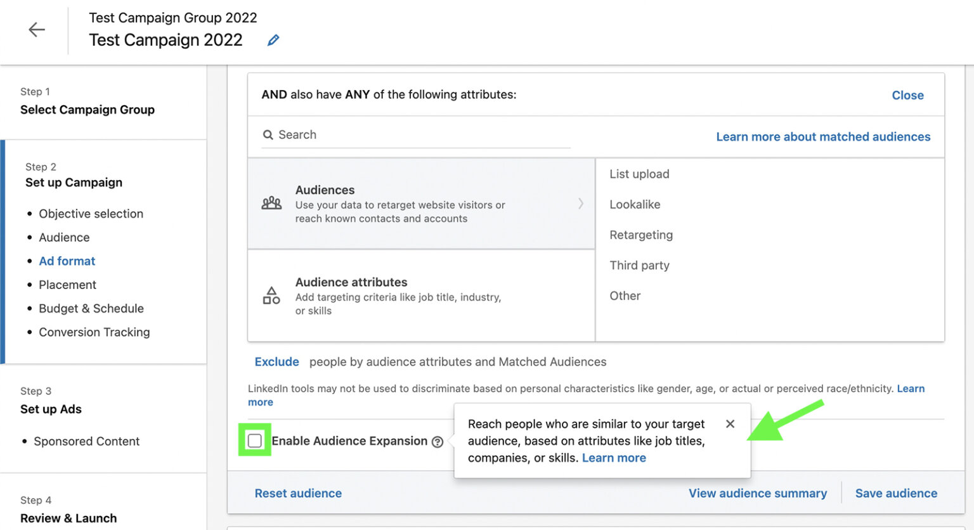Click the back arrow icon
This screenshot has height=530, width=974.
click(x=37, y=30)
